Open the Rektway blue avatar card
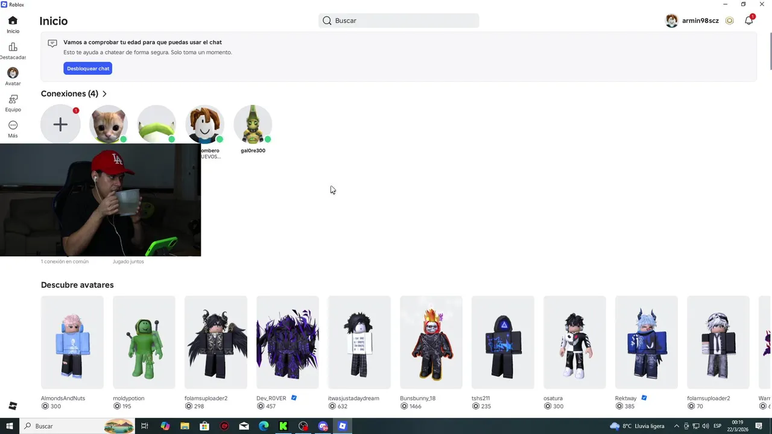Viewport: 772px width, 434px height. point(647,342)
